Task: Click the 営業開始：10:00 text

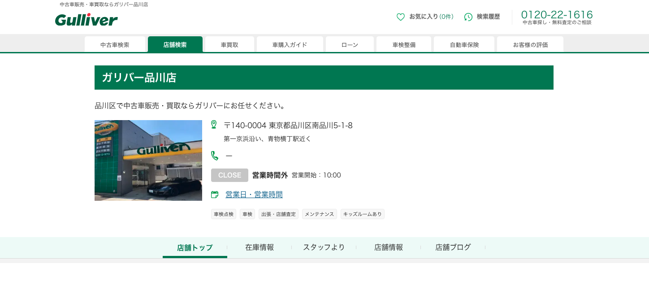Action: point(316,175)
